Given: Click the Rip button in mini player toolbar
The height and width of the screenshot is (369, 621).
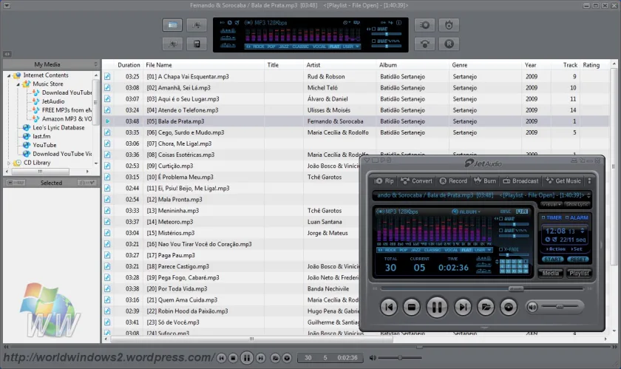Looking at the screenshot, I should point(384,180).
